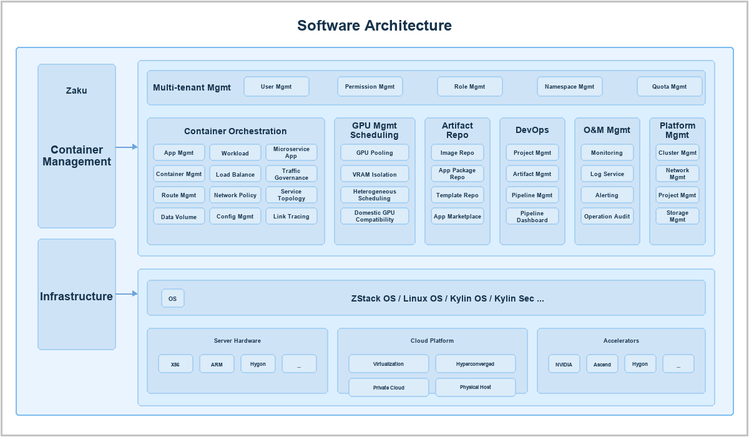Click the Service Topology box
The height and width of the screenshot is (437, 749).
point(291,195)
